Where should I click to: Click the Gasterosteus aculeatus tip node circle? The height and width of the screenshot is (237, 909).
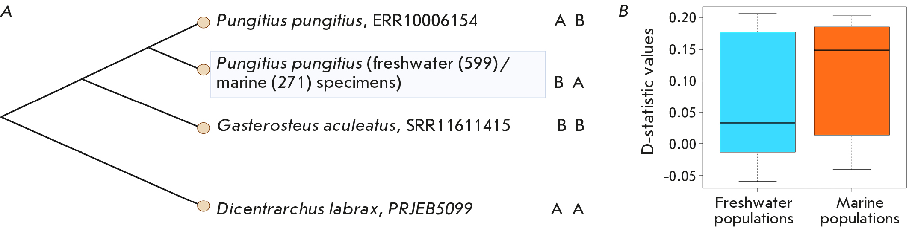203,128
